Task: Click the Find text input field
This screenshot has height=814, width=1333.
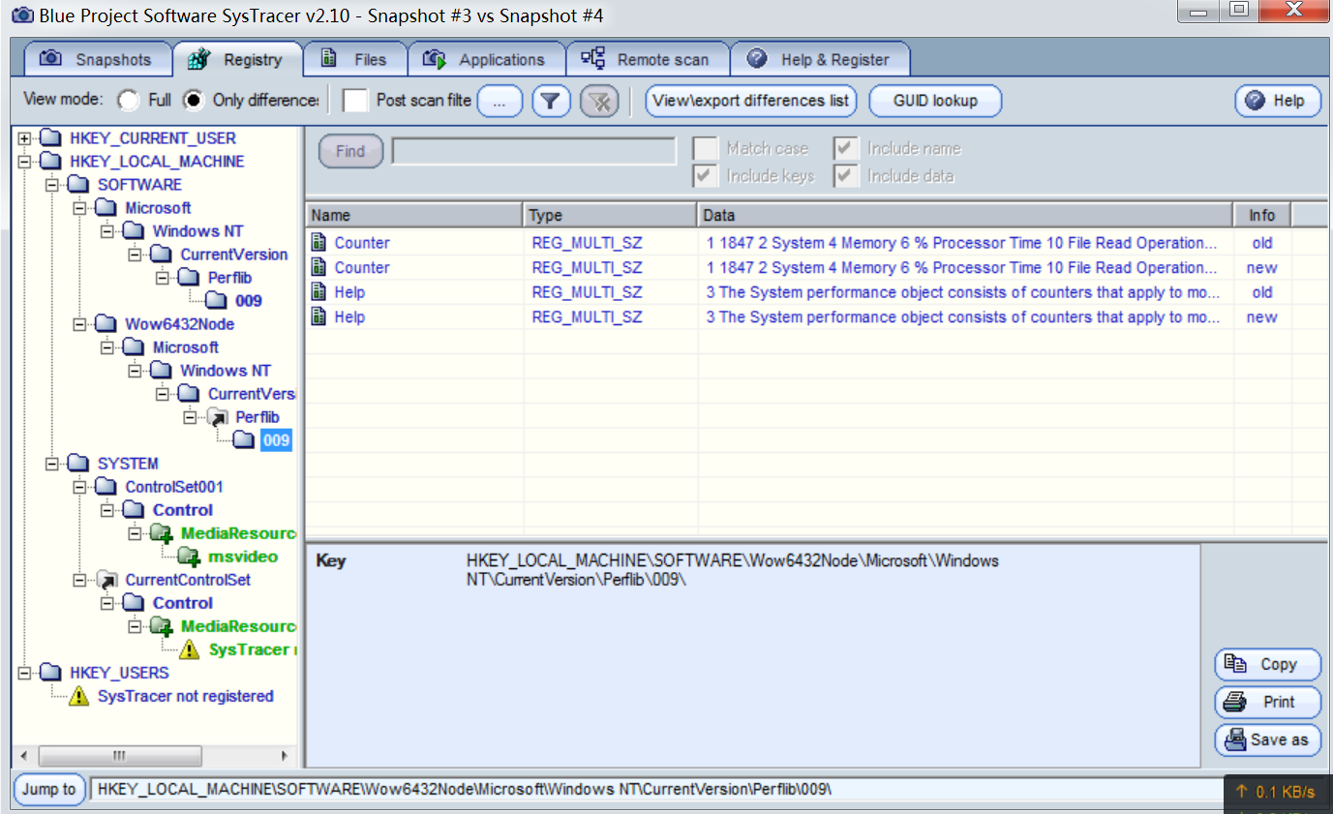Action: (x=533, y=151)
